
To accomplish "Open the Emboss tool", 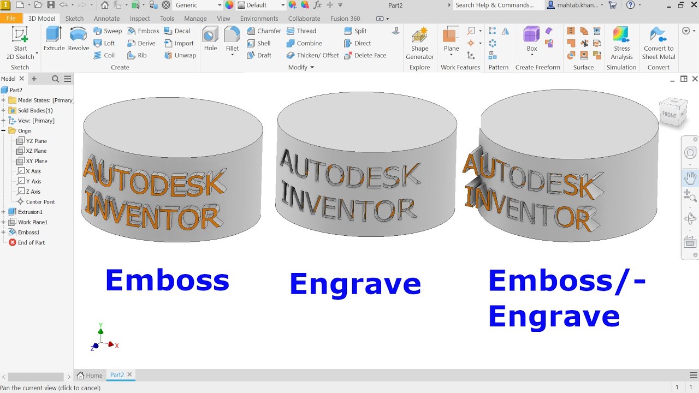I will (143, 31).
